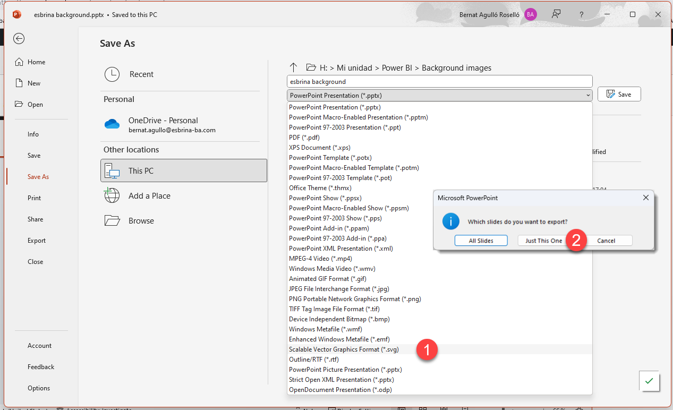Choose Just This One button
This screenshot has width=673, height=410.
tap(543, 241)
